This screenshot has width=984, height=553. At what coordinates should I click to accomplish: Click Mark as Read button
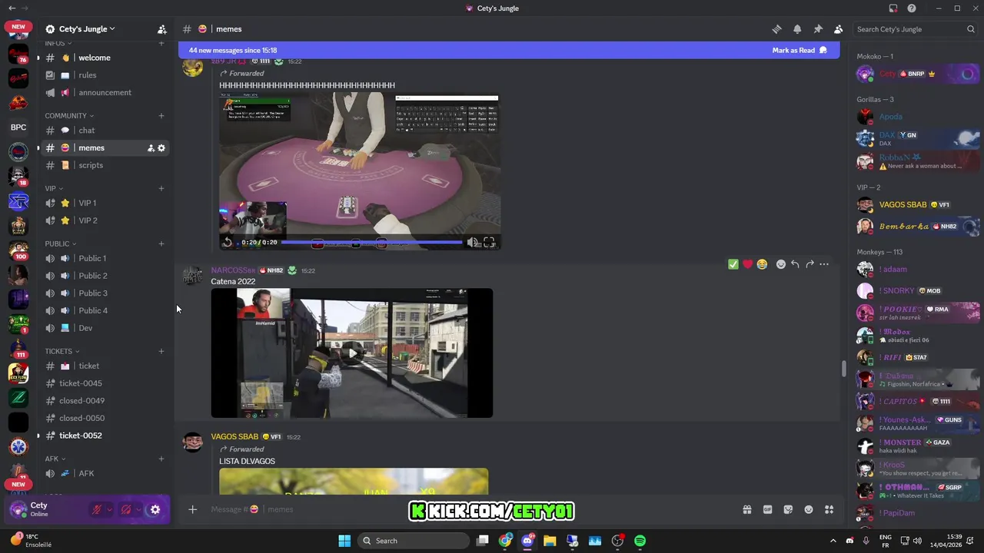pyautogui.click(x=799, y=50)
